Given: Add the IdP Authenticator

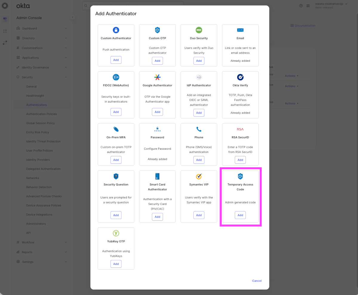Looking at the screenshot, I should point(199,113).
